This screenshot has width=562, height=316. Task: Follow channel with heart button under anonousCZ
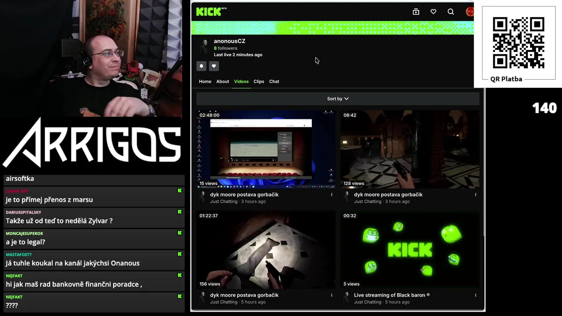coord(214,66)
